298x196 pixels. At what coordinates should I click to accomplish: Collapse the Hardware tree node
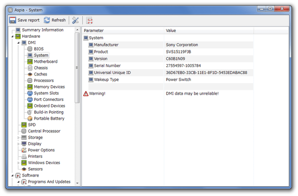click(x=13, y=37)
